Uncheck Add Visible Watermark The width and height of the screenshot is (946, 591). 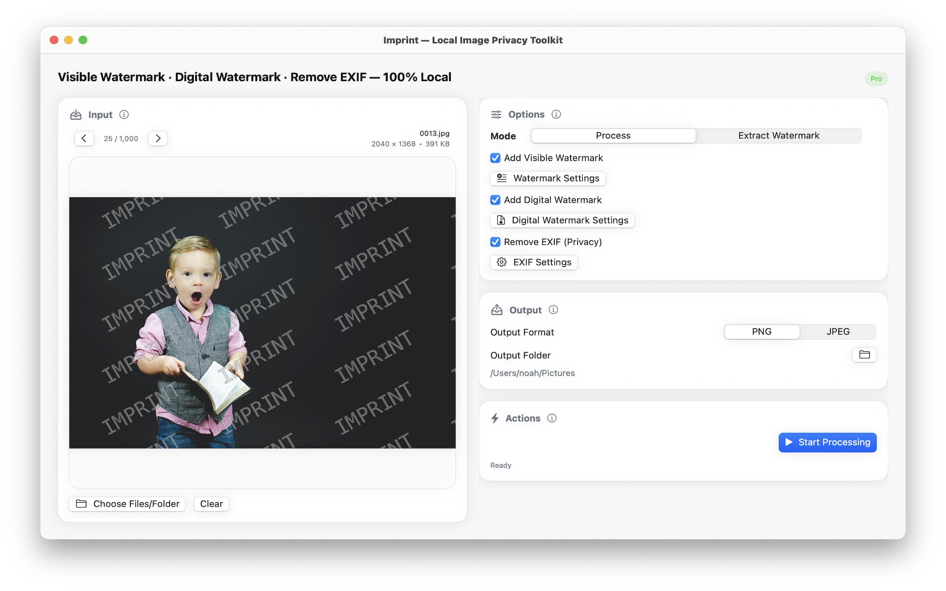pyautogui.click(x=495, y=158)
